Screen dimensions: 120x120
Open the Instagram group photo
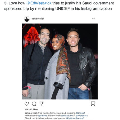(x=60, y=61)
